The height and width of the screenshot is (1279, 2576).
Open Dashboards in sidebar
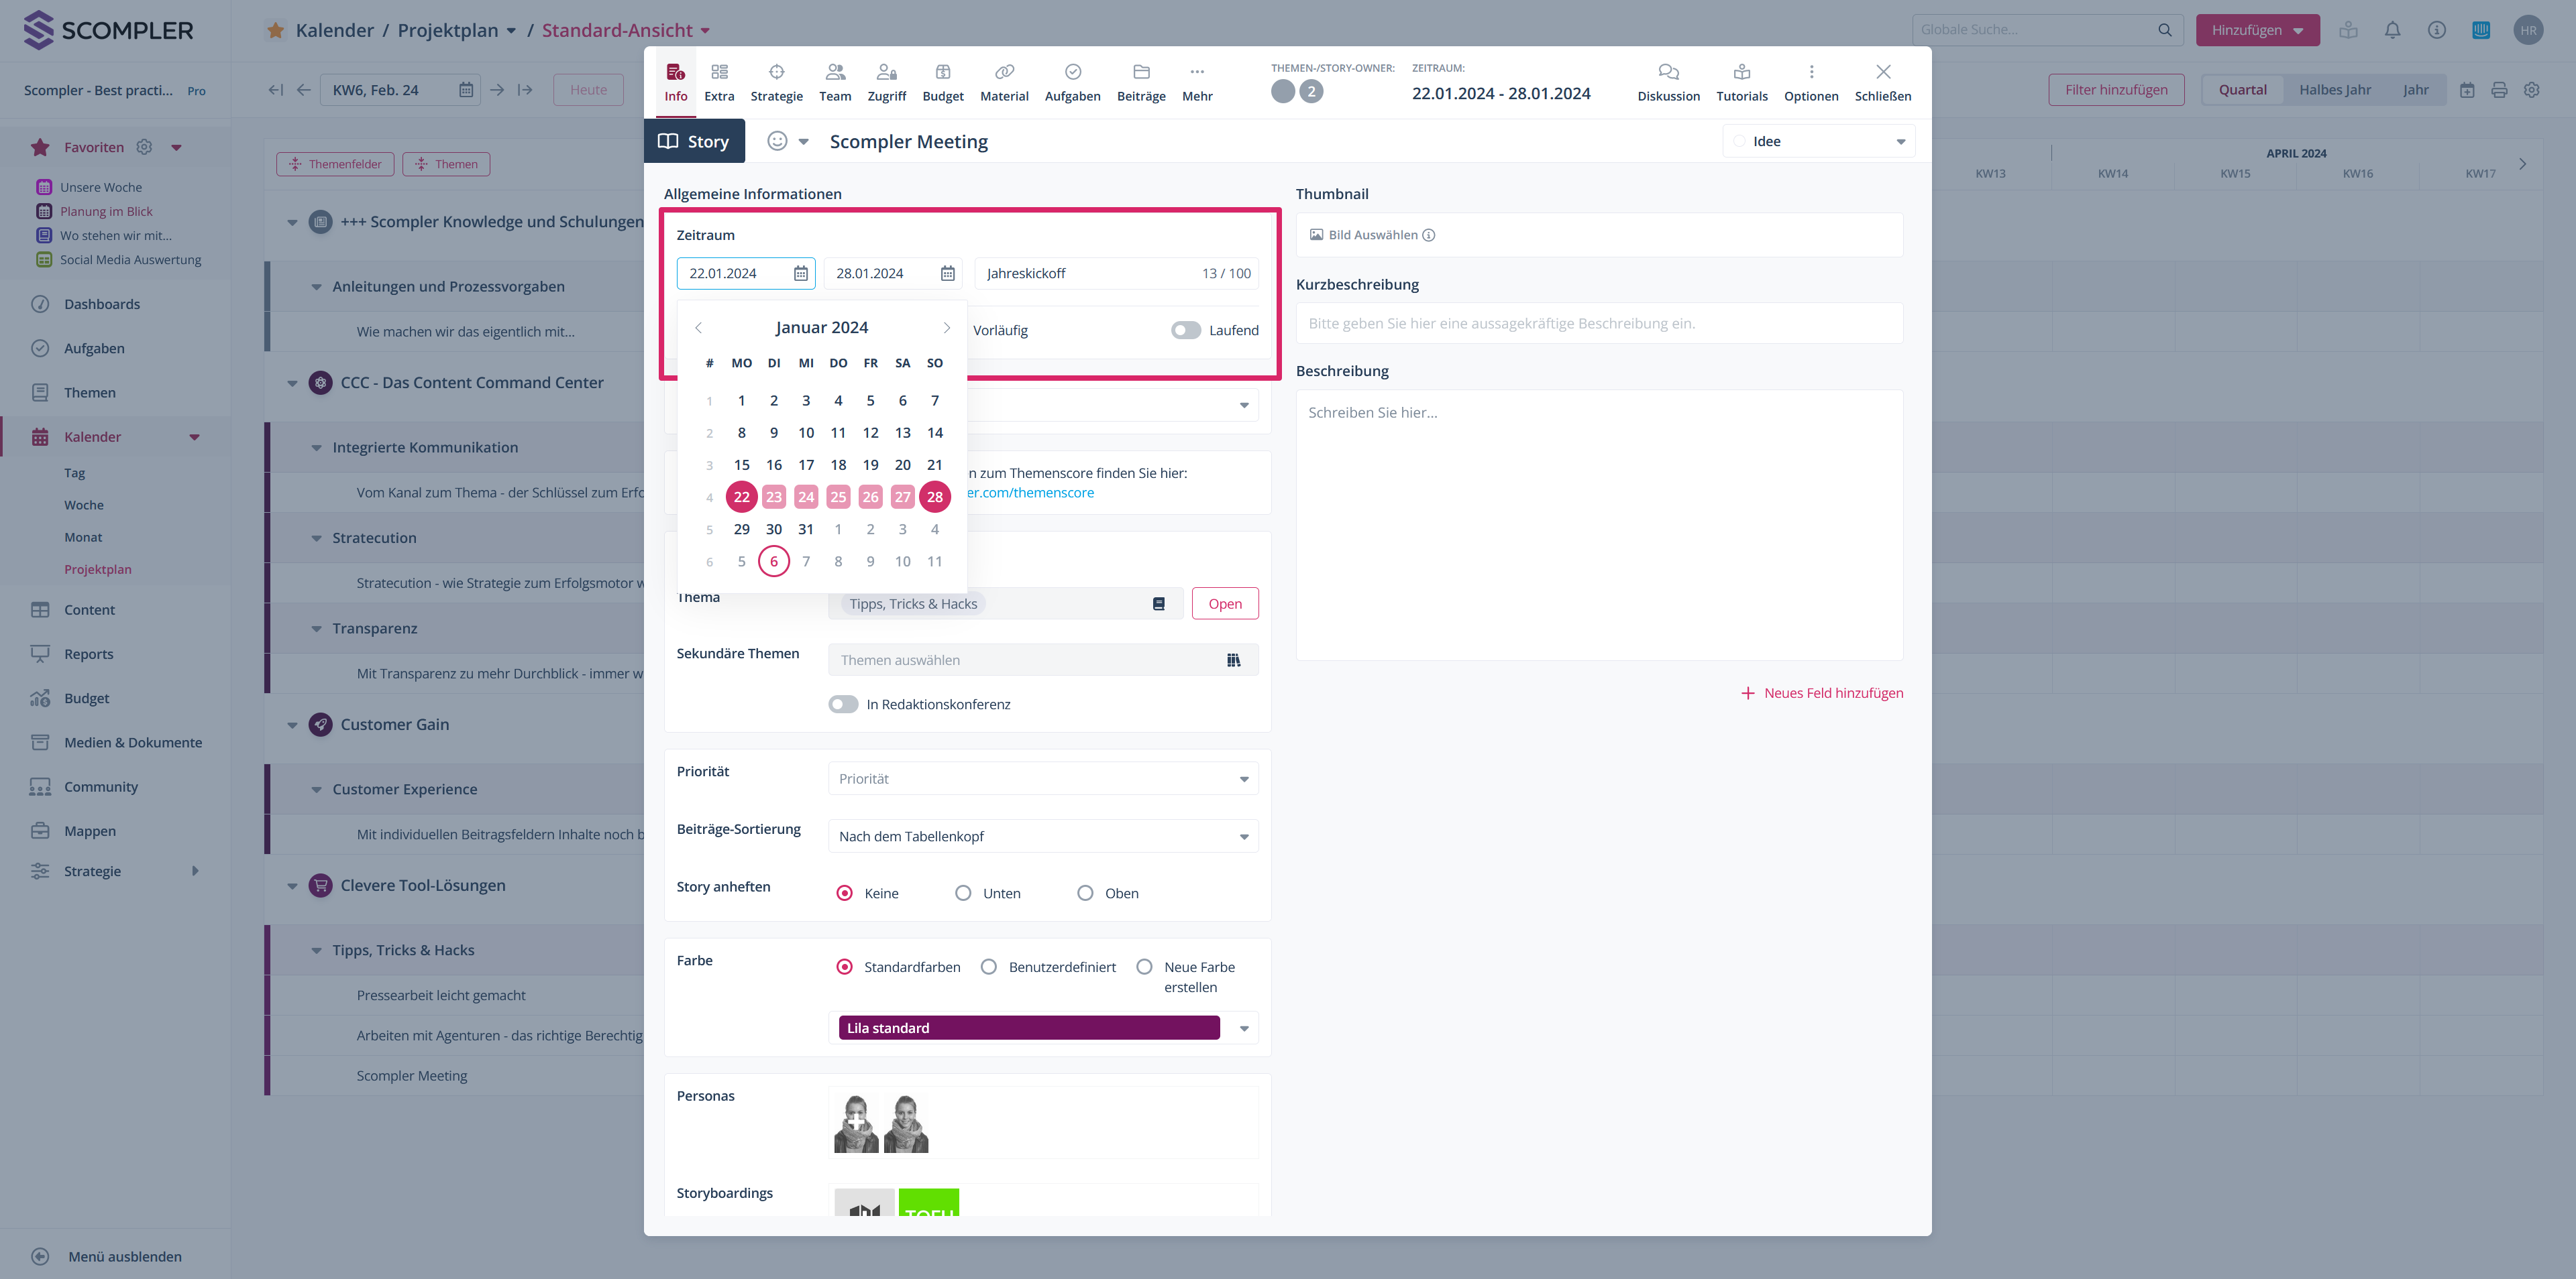[101, 304]
